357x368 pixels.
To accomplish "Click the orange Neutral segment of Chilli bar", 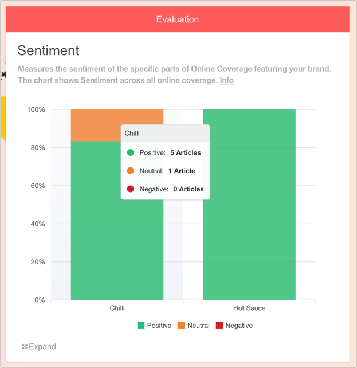I will [x=95, y=125].
